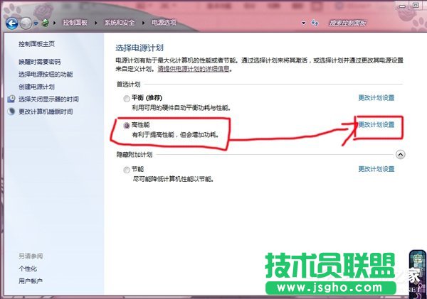
Task: Expand arrow after 控制面板 breadcrumb
Action: tap(96, 23)
